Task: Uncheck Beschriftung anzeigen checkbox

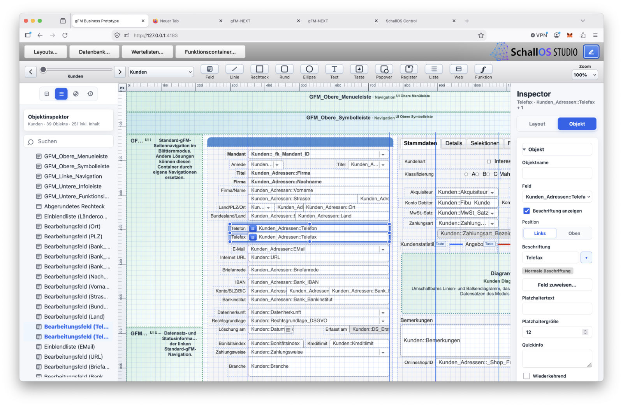Action: (526, 211)
